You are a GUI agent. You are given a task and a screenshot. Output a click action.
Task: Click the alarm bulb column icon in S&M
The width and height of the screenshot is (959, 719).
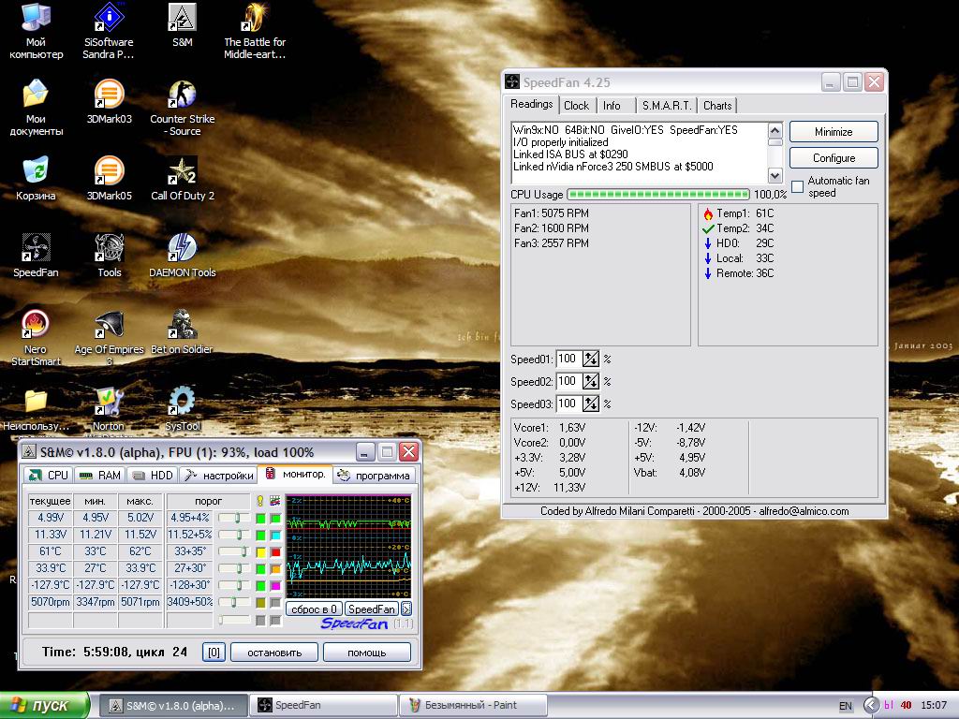(260, 501)
